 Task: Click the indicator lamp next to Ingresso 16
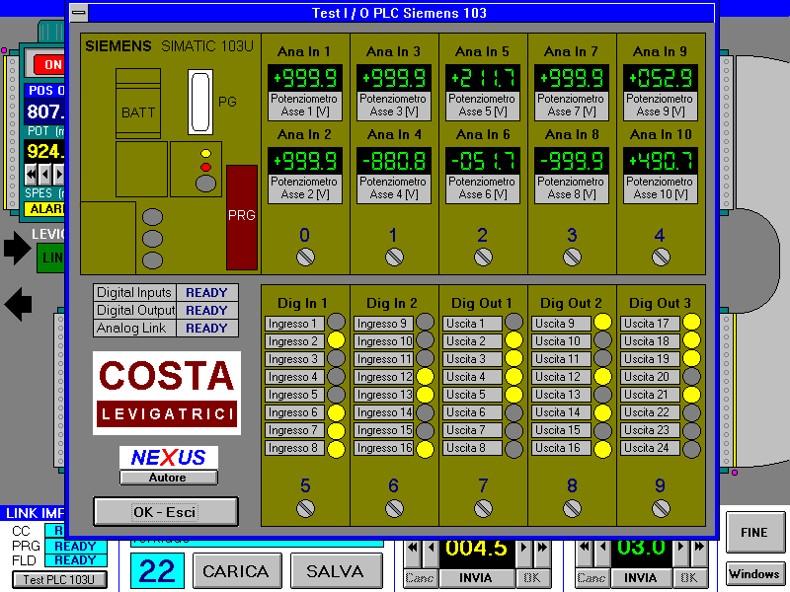(426, 449)
